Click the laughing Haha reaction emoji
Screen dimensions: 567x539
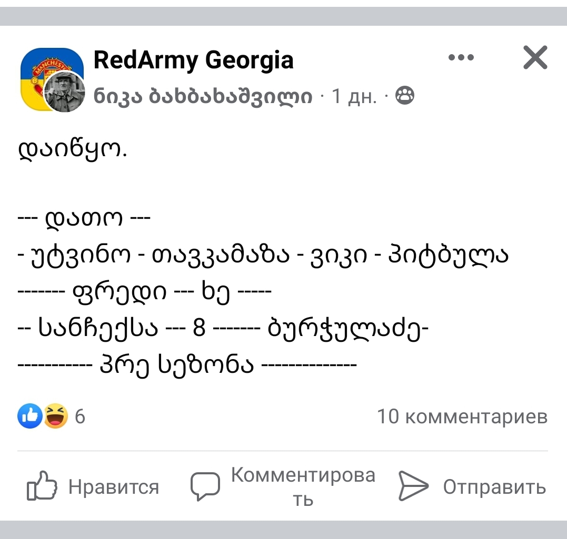(56, 416)
